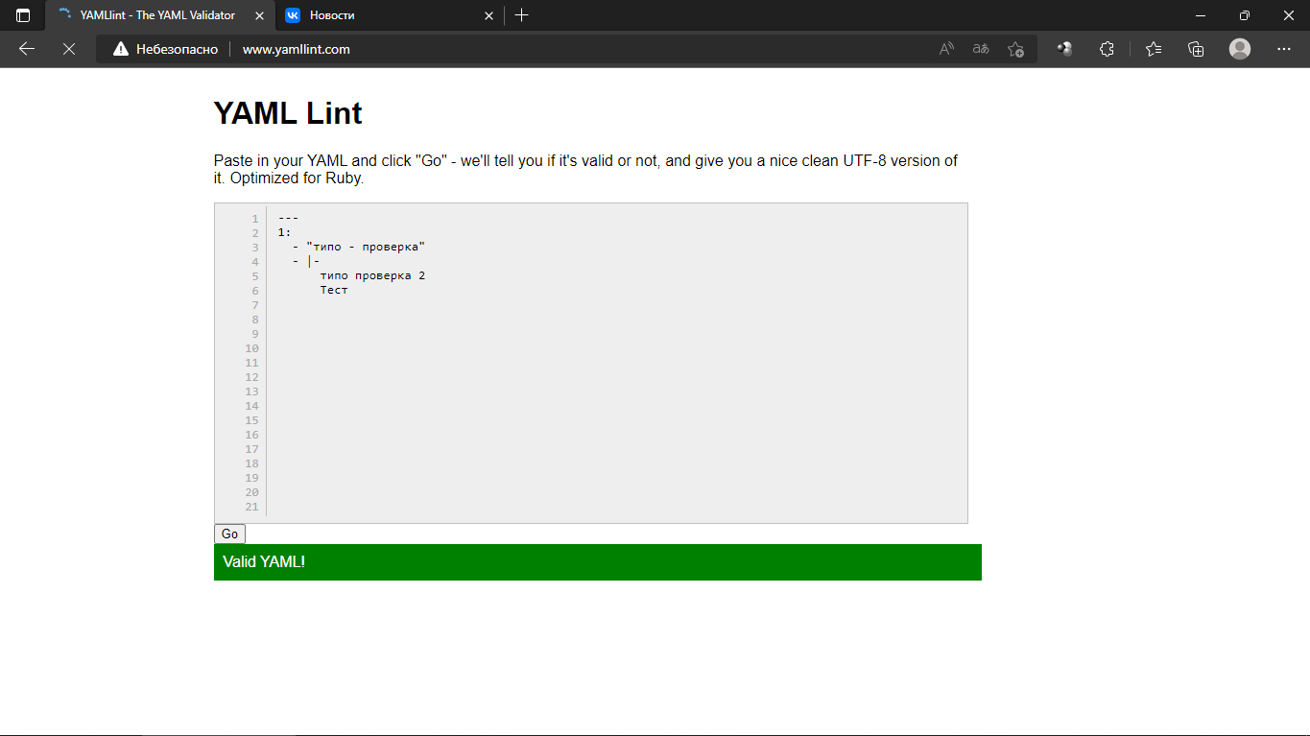Go back with the browser back arrow
1310x736 pixels.
pyautogui.click(x=27, y=49)
